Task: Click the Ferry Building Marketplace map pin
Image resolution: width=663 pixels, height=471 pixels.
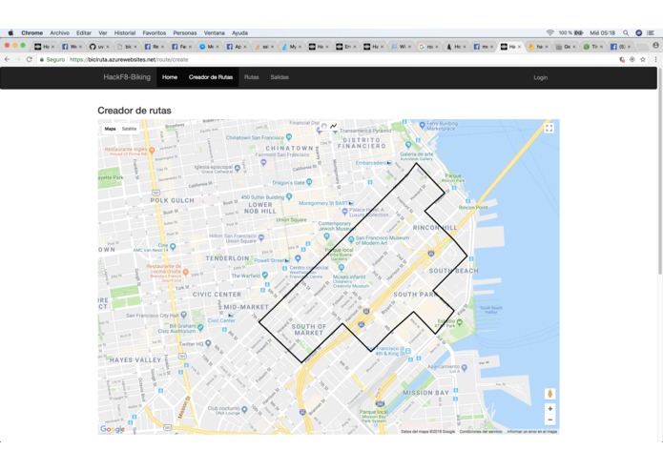Action: (x=422, y=125)
